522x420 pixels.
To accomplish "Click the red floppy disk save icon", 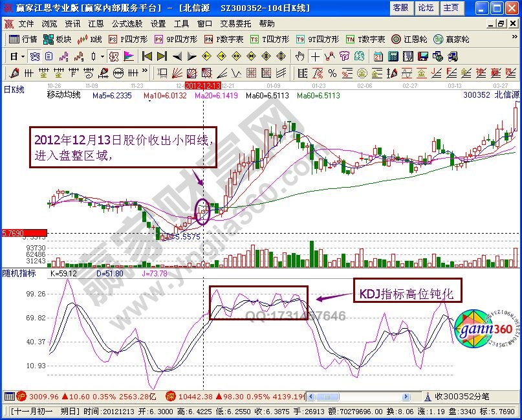I will (x=422, y=56).
